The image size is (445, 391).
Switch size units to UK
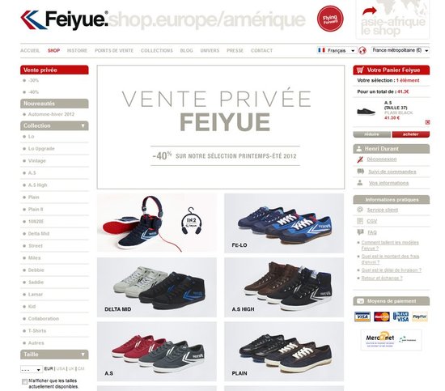71,368
